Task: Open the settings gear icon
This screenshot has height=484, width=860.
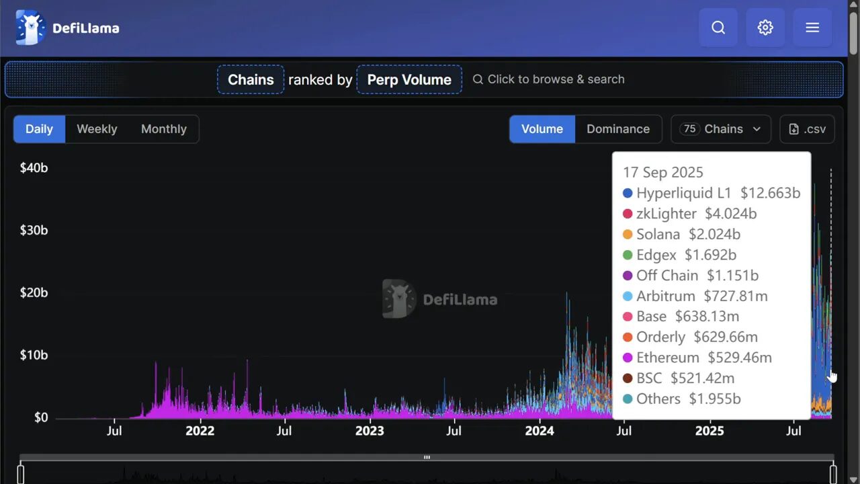Action: click(765, 28)
